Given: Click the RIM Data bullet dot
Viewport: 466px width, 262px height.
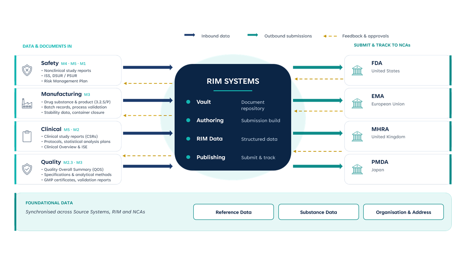Looking at the screenshot, I should click(x=188, y=139).
